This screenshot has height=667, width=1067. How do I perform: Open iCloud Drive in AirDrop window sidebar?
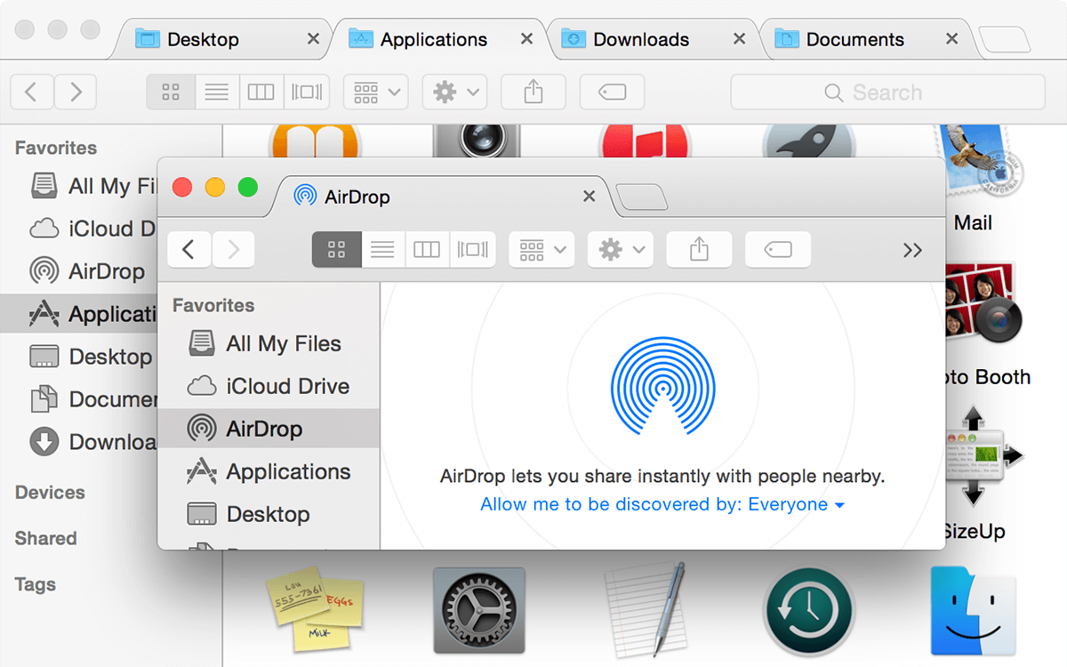[269, 386]
